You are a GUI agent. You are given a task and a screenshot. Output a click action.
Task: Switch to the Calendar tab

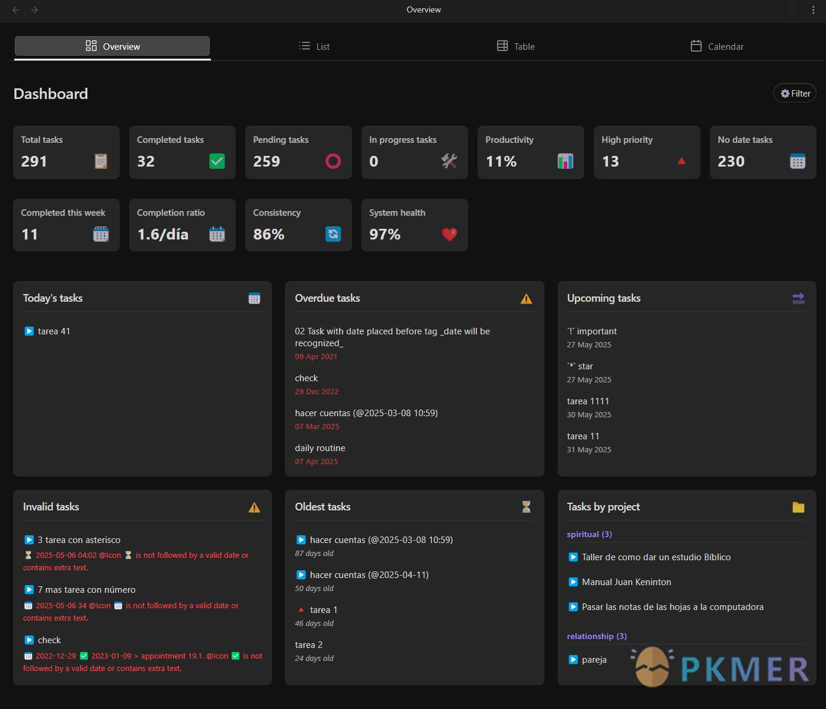click(717, 46)
